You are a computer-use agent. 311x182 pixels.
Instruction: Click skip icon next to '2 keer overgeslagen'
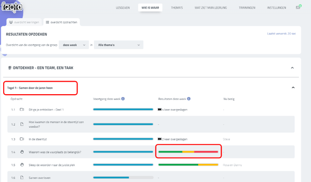click(x=160, y=139)
